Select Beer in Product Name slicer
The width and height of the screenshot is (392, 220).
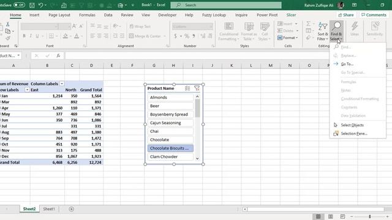pyautogui.click(x=170, y=106)
